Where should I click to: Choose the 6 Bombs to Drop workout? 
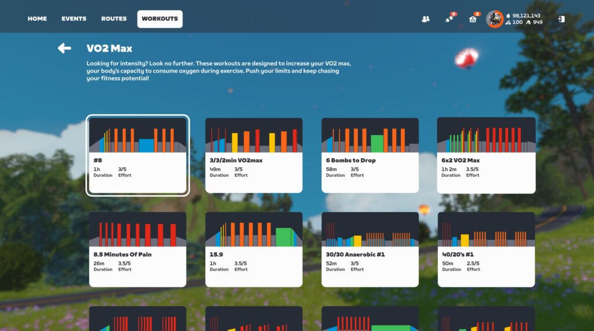[370, 155]
